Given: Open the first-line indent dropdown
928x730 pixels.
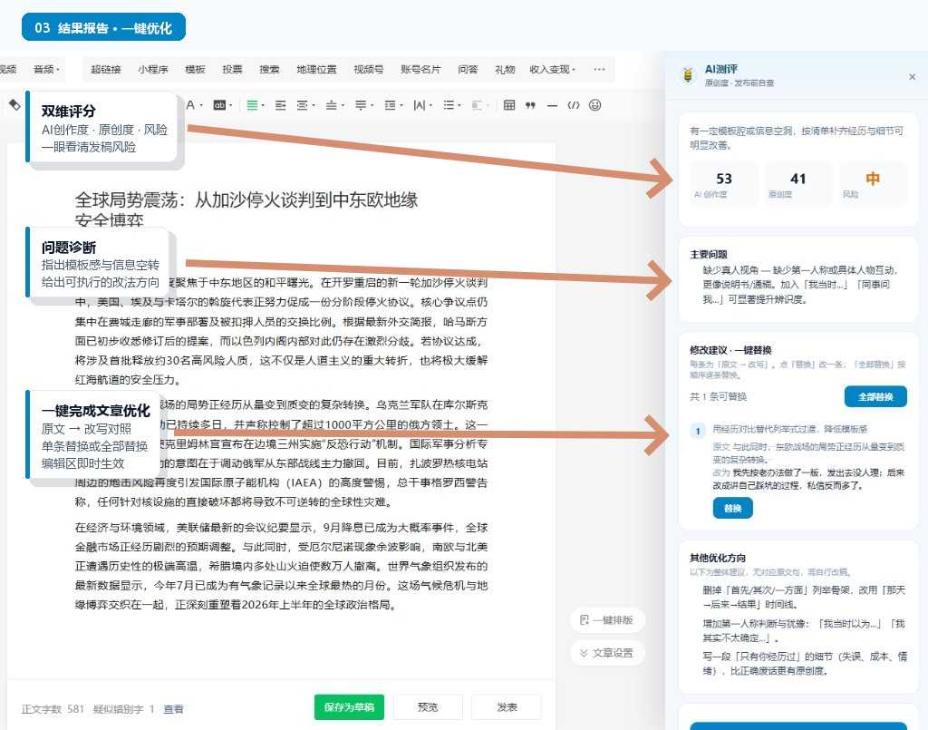Looking at the screenshot, I should (305, 105).
